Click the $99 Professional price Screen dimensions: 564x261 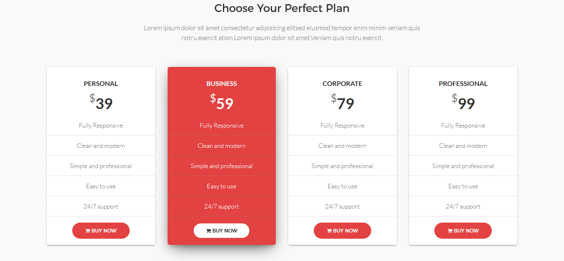pyautogui.click(x=463, y=102)
